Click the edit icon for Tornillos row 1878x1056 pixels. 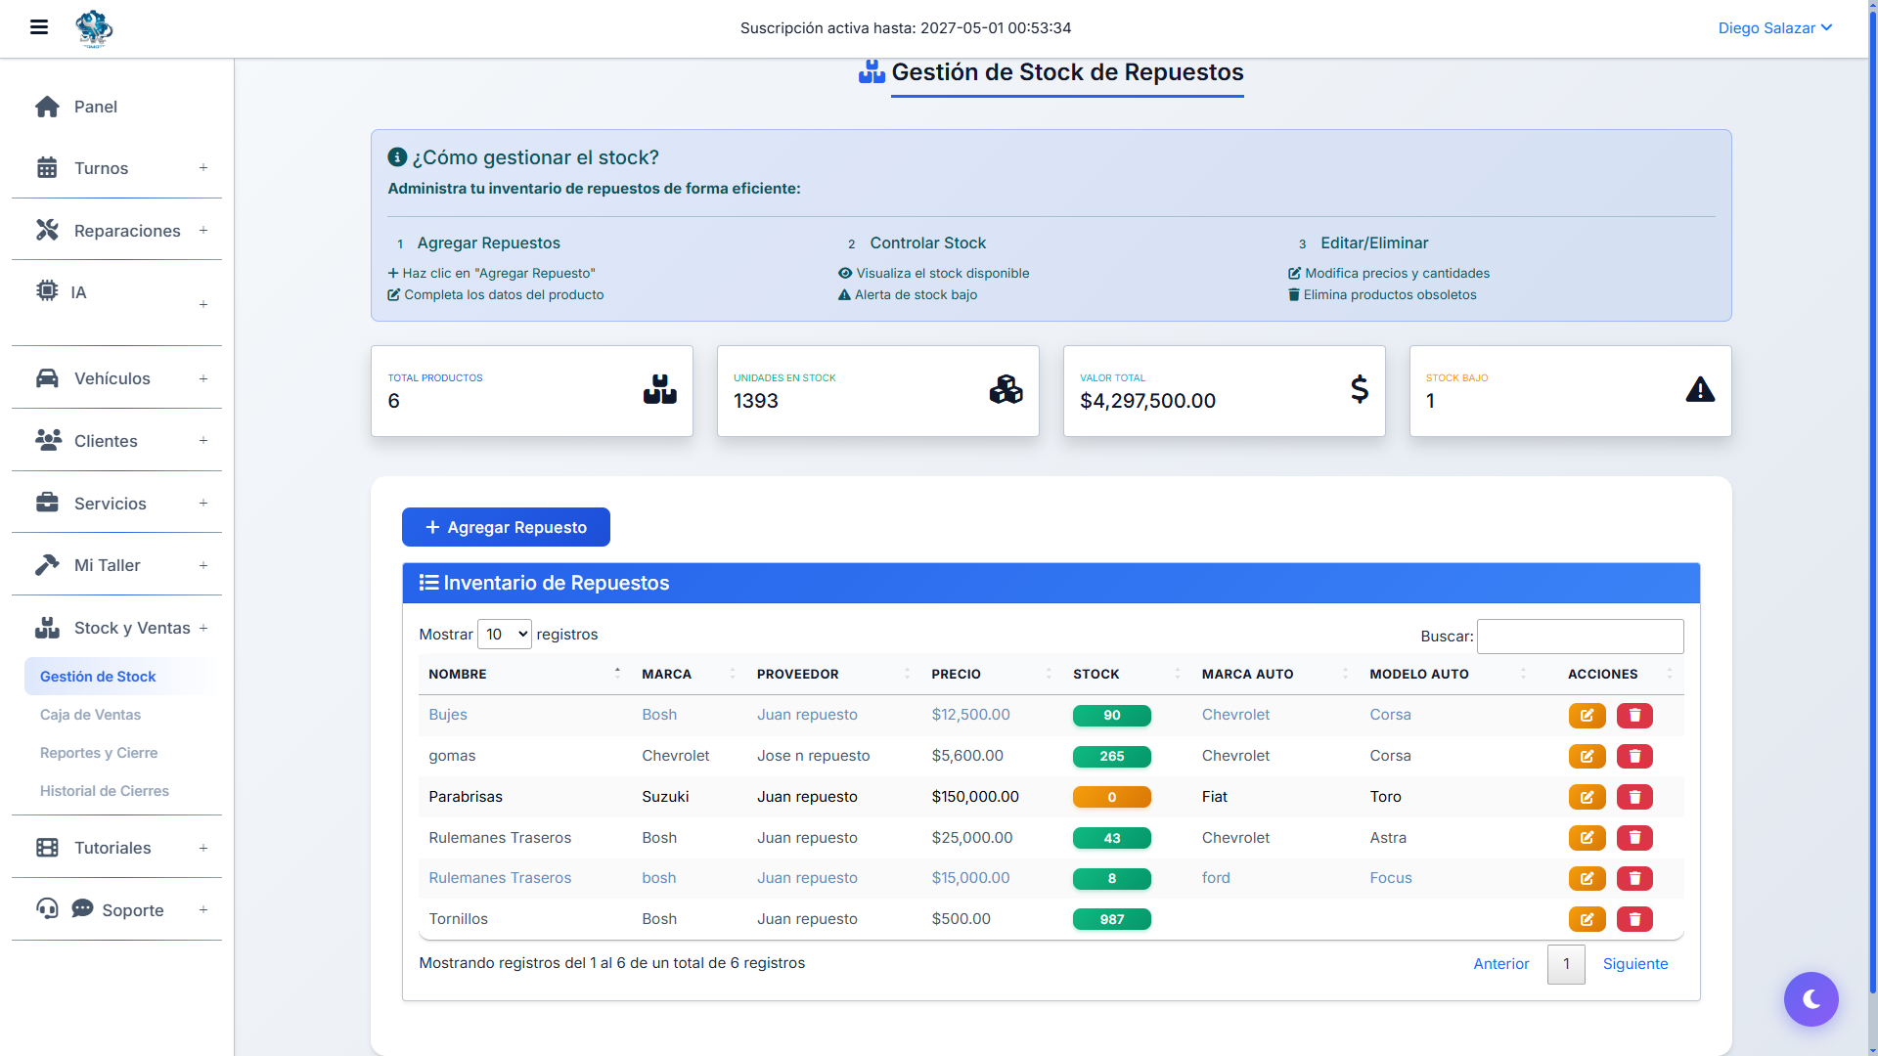pyautogui.click(x=1587, y=919)
